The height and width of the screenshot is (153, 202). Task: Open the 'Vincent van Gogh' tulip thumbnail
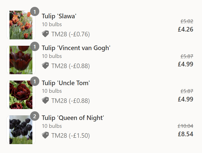click(21, 60)
